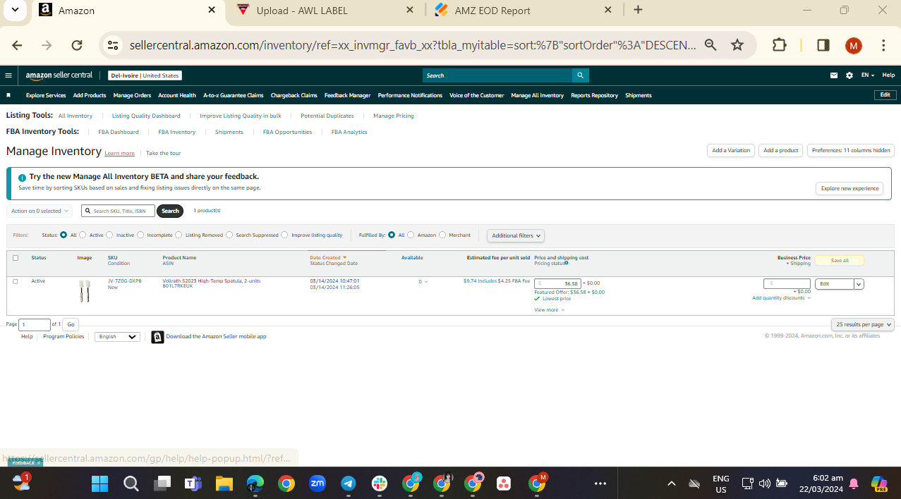This screenshot has height=499, width=901.
Task: Open the Seller Central hamburger menu
Action: [x=8, y=75]
